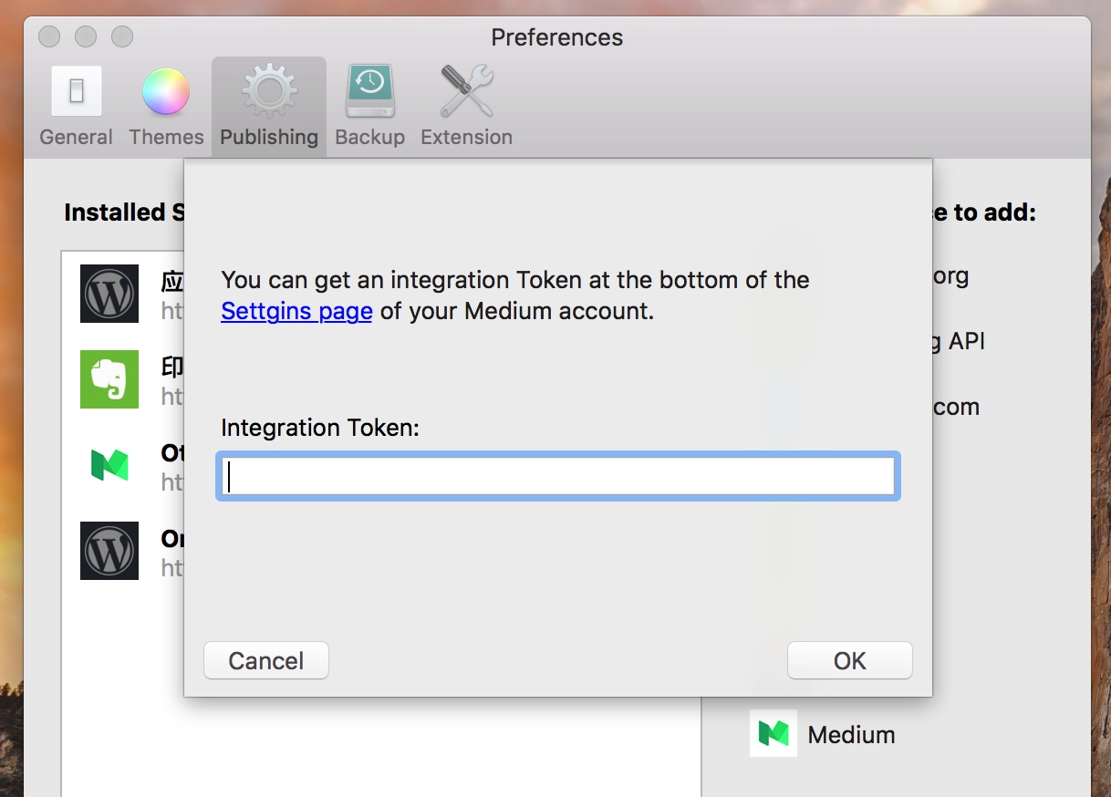Viewport: 1111px width, 797px height.
Task: Click the Medium icon in services to add
Action: (774, 733)
